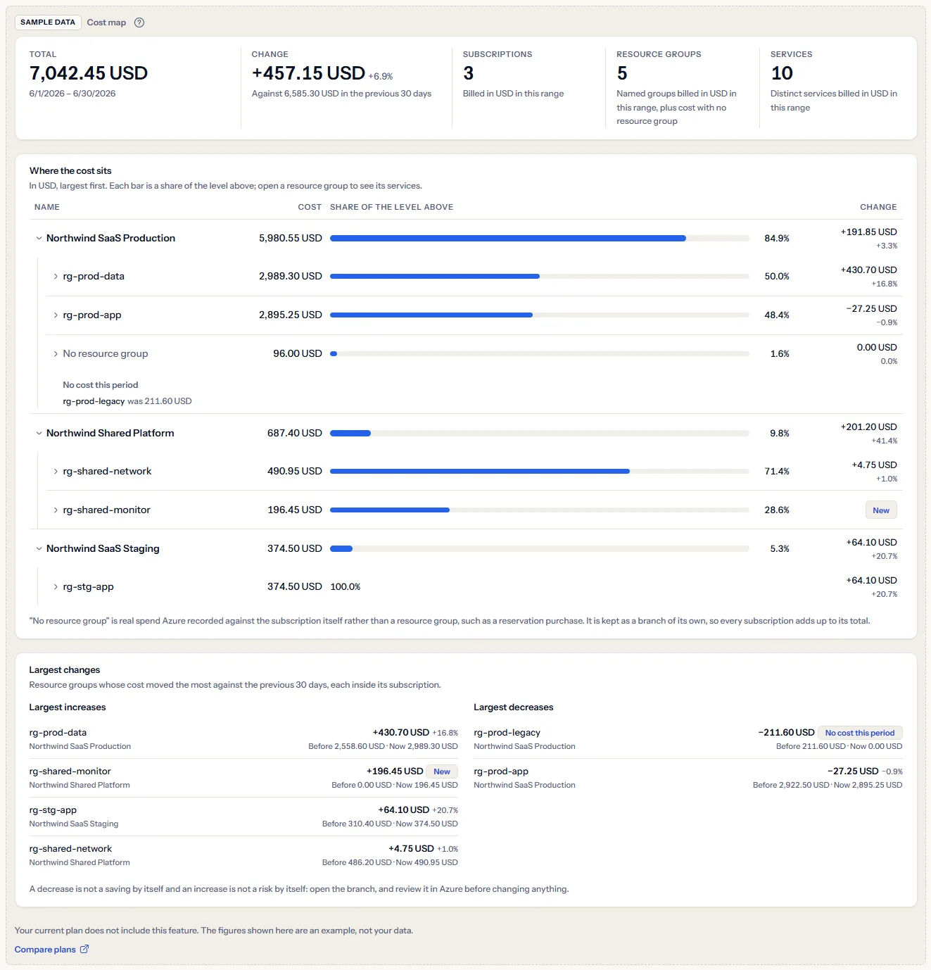Click the 6/1/2026 – 6/30/2026 date range
931x970 pixels.
click(x=72, y=94)
